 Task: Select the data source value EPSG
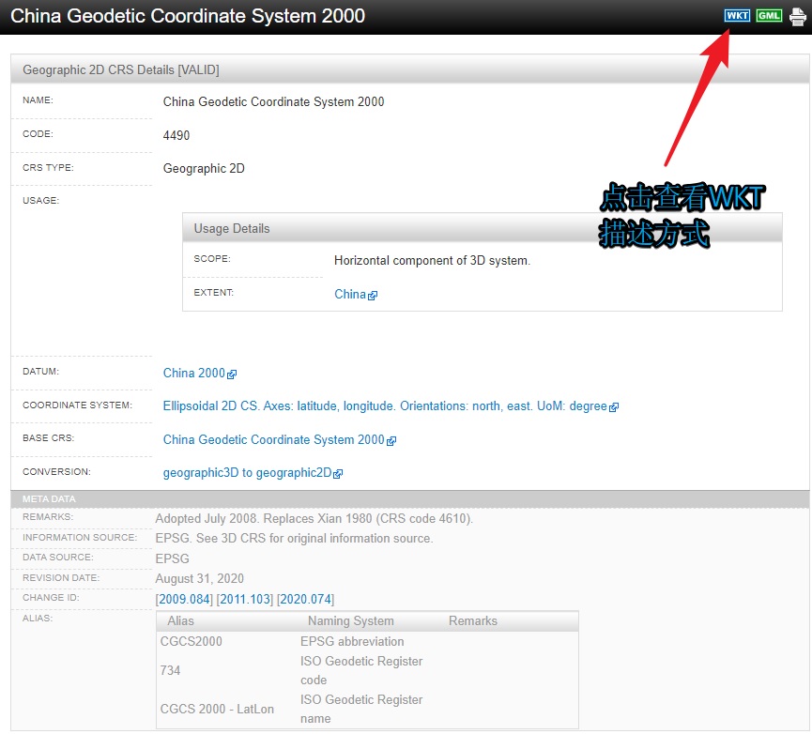tap(172, 558)
